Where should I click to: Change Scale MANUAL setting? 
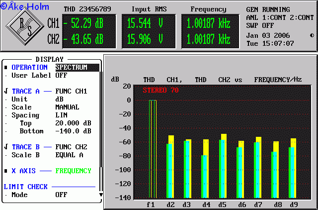coord(68,107)
